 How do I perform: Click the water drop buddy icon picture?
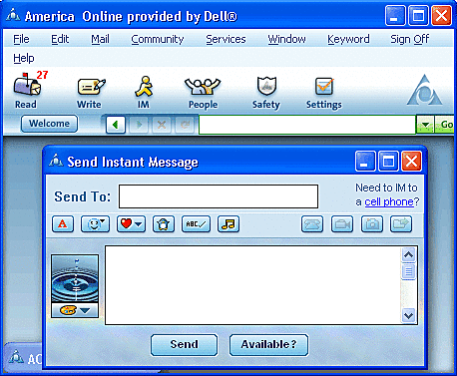point(75,279)
